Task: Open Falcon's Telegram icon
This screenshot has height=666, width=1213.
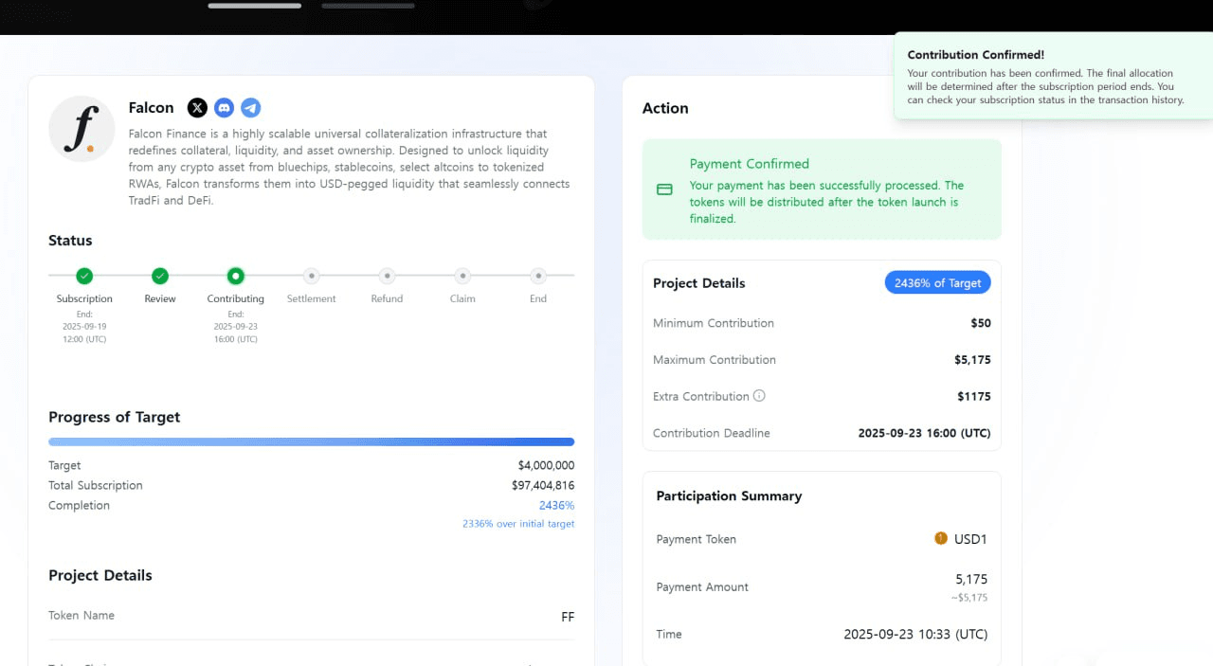Action: [x=250, y=108]
